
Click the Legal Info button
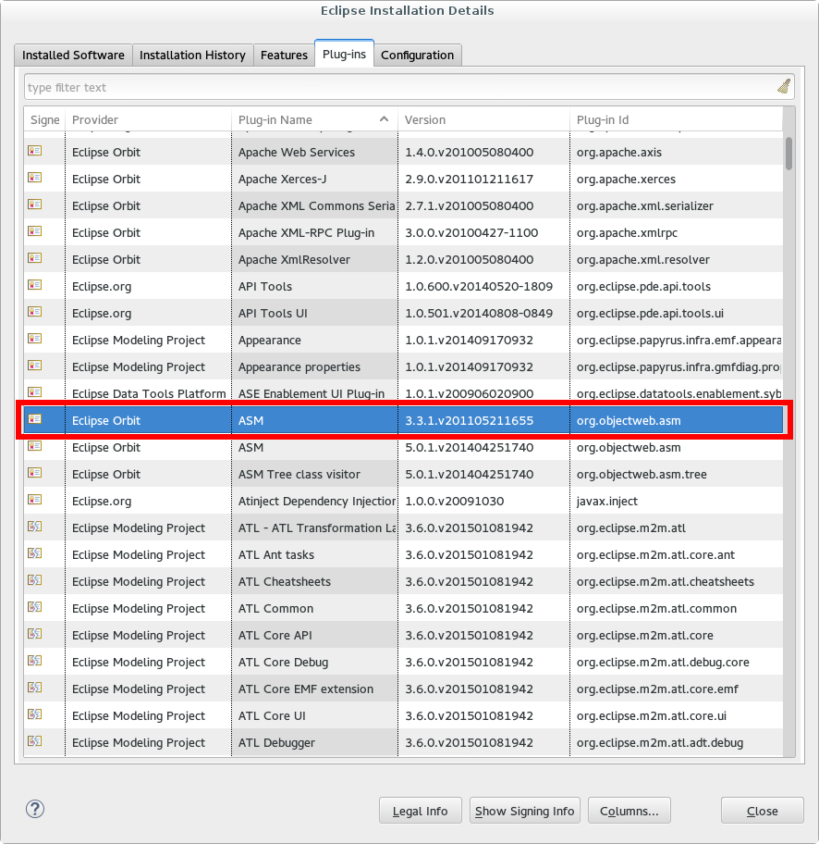(x=421, y=811)
